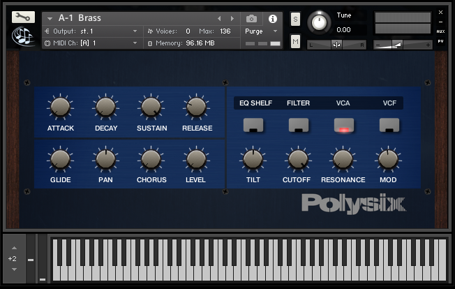Click the AUX button
455x289 pixels.
(x=440, y=31)
